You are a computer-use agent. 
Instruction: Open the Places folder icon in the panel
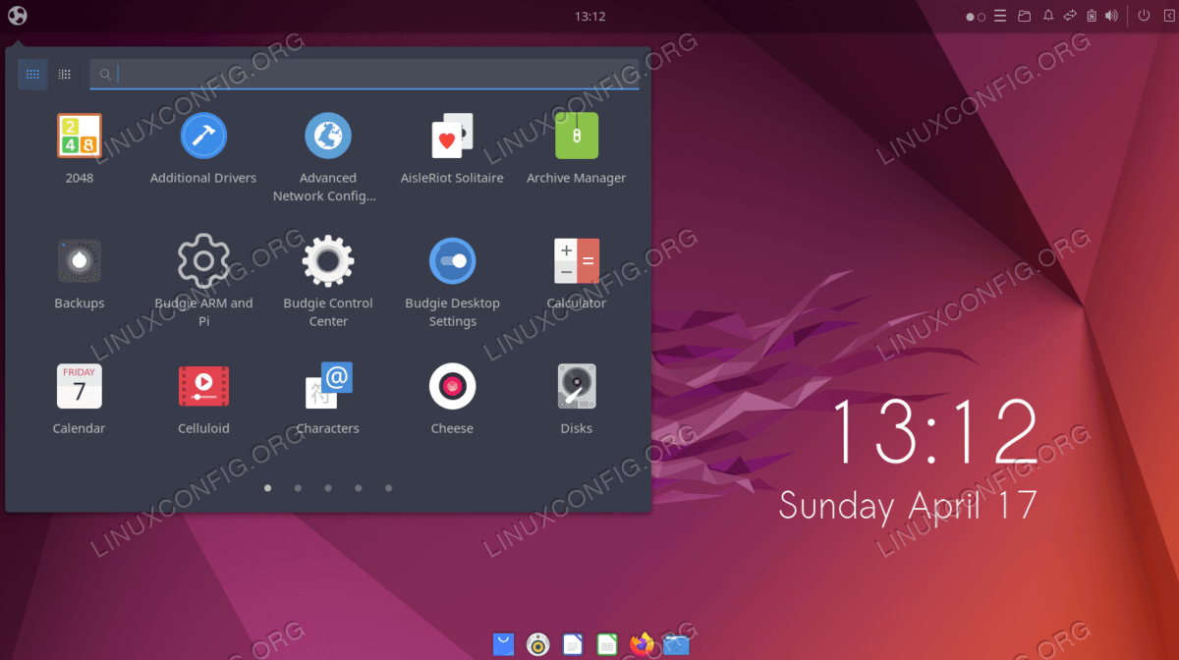(1024, 16)
